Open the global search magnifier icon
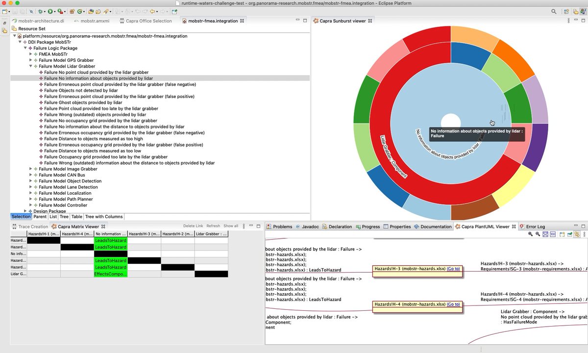 (554, 11)
